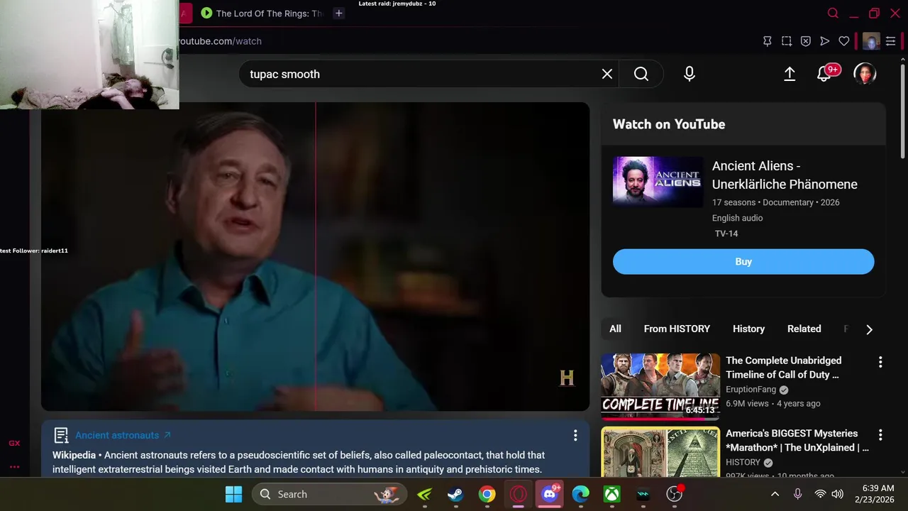Open 'The Complete Unabridged Timeline' video title
The height and width of the screenshot is (511, 908).
784,367
